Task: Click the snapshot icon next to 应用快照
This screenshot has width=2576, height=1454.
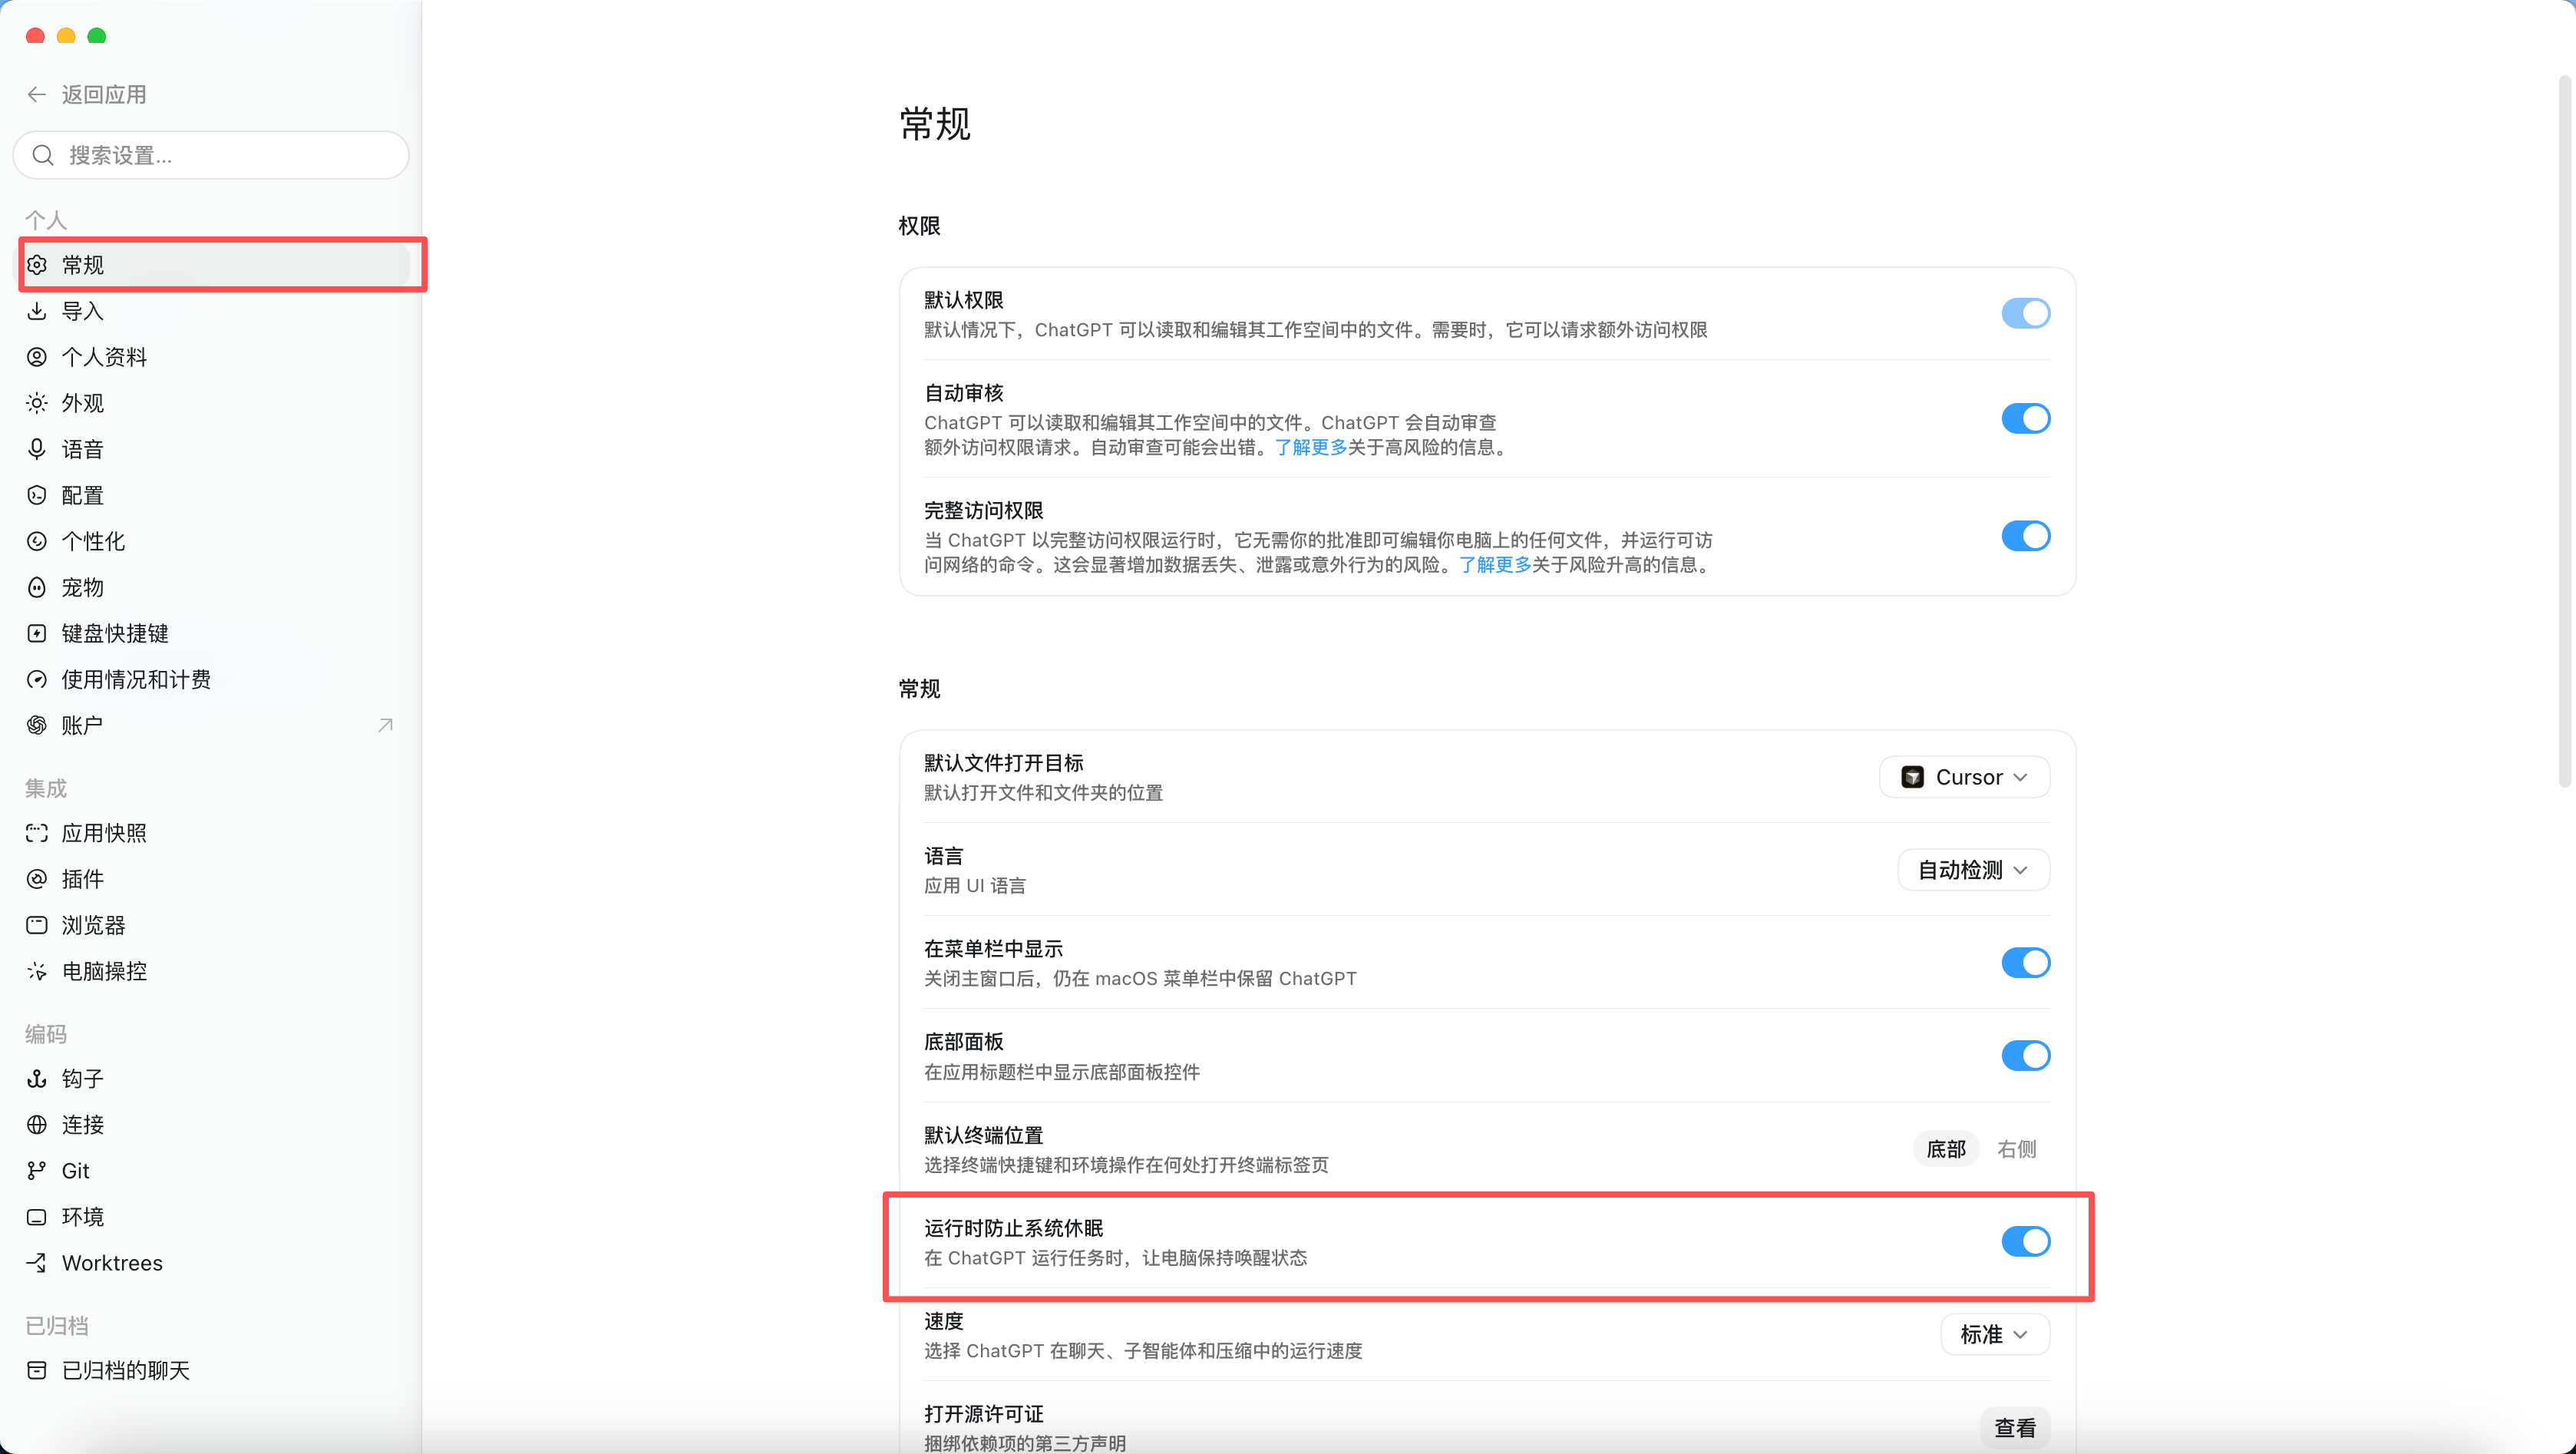Action: pos(37,833)
